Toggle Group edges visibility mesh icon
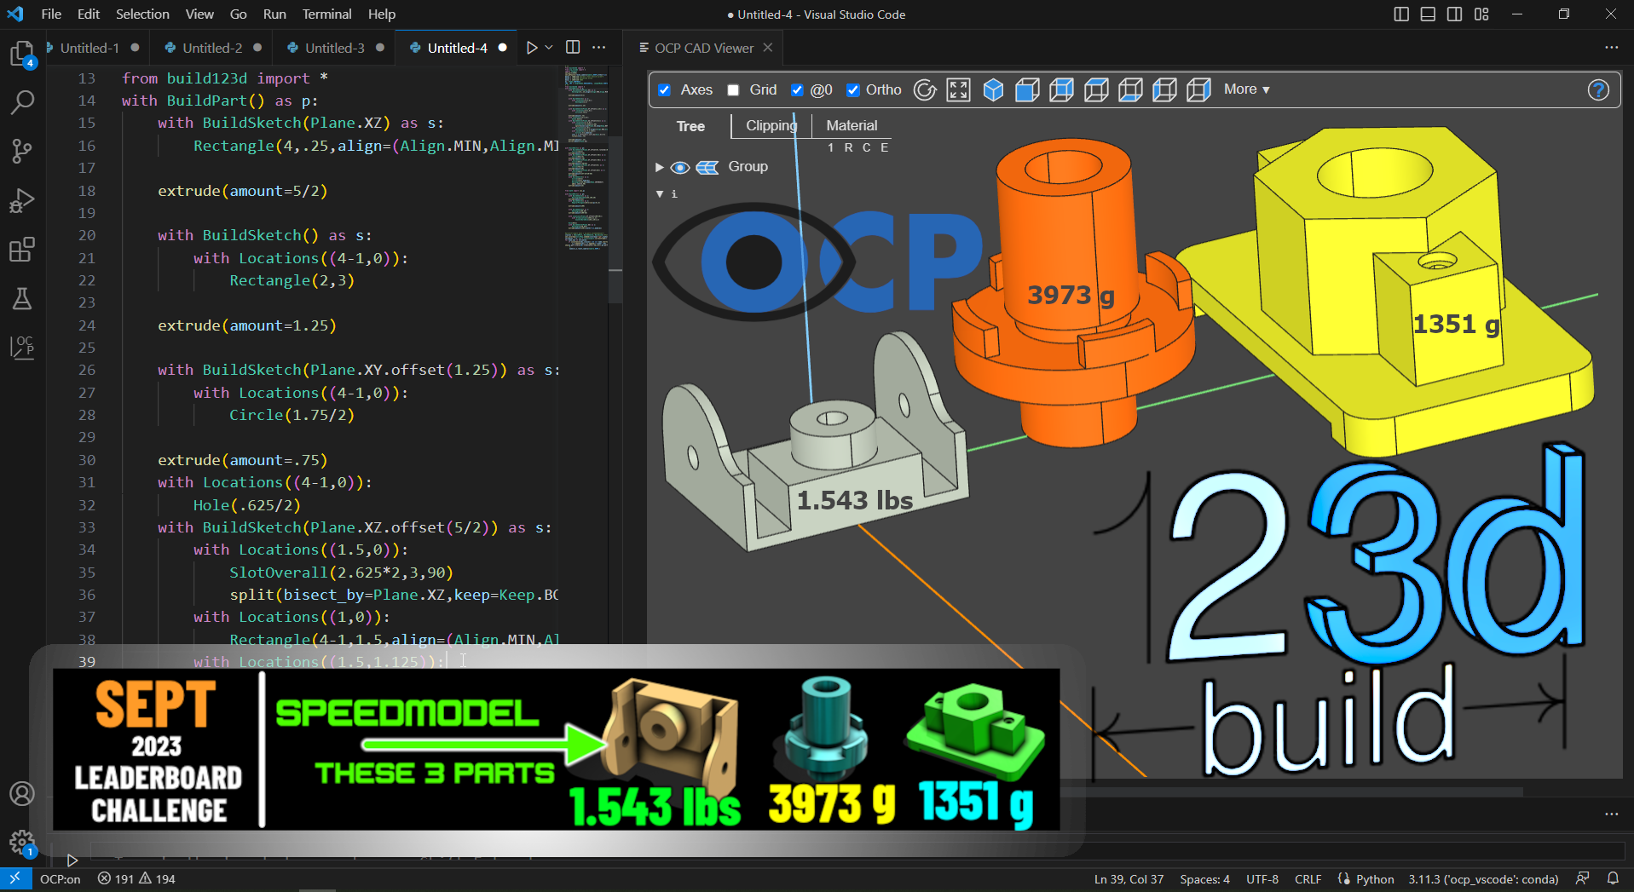Viewport: 1634px width, 892px height. 707,167
